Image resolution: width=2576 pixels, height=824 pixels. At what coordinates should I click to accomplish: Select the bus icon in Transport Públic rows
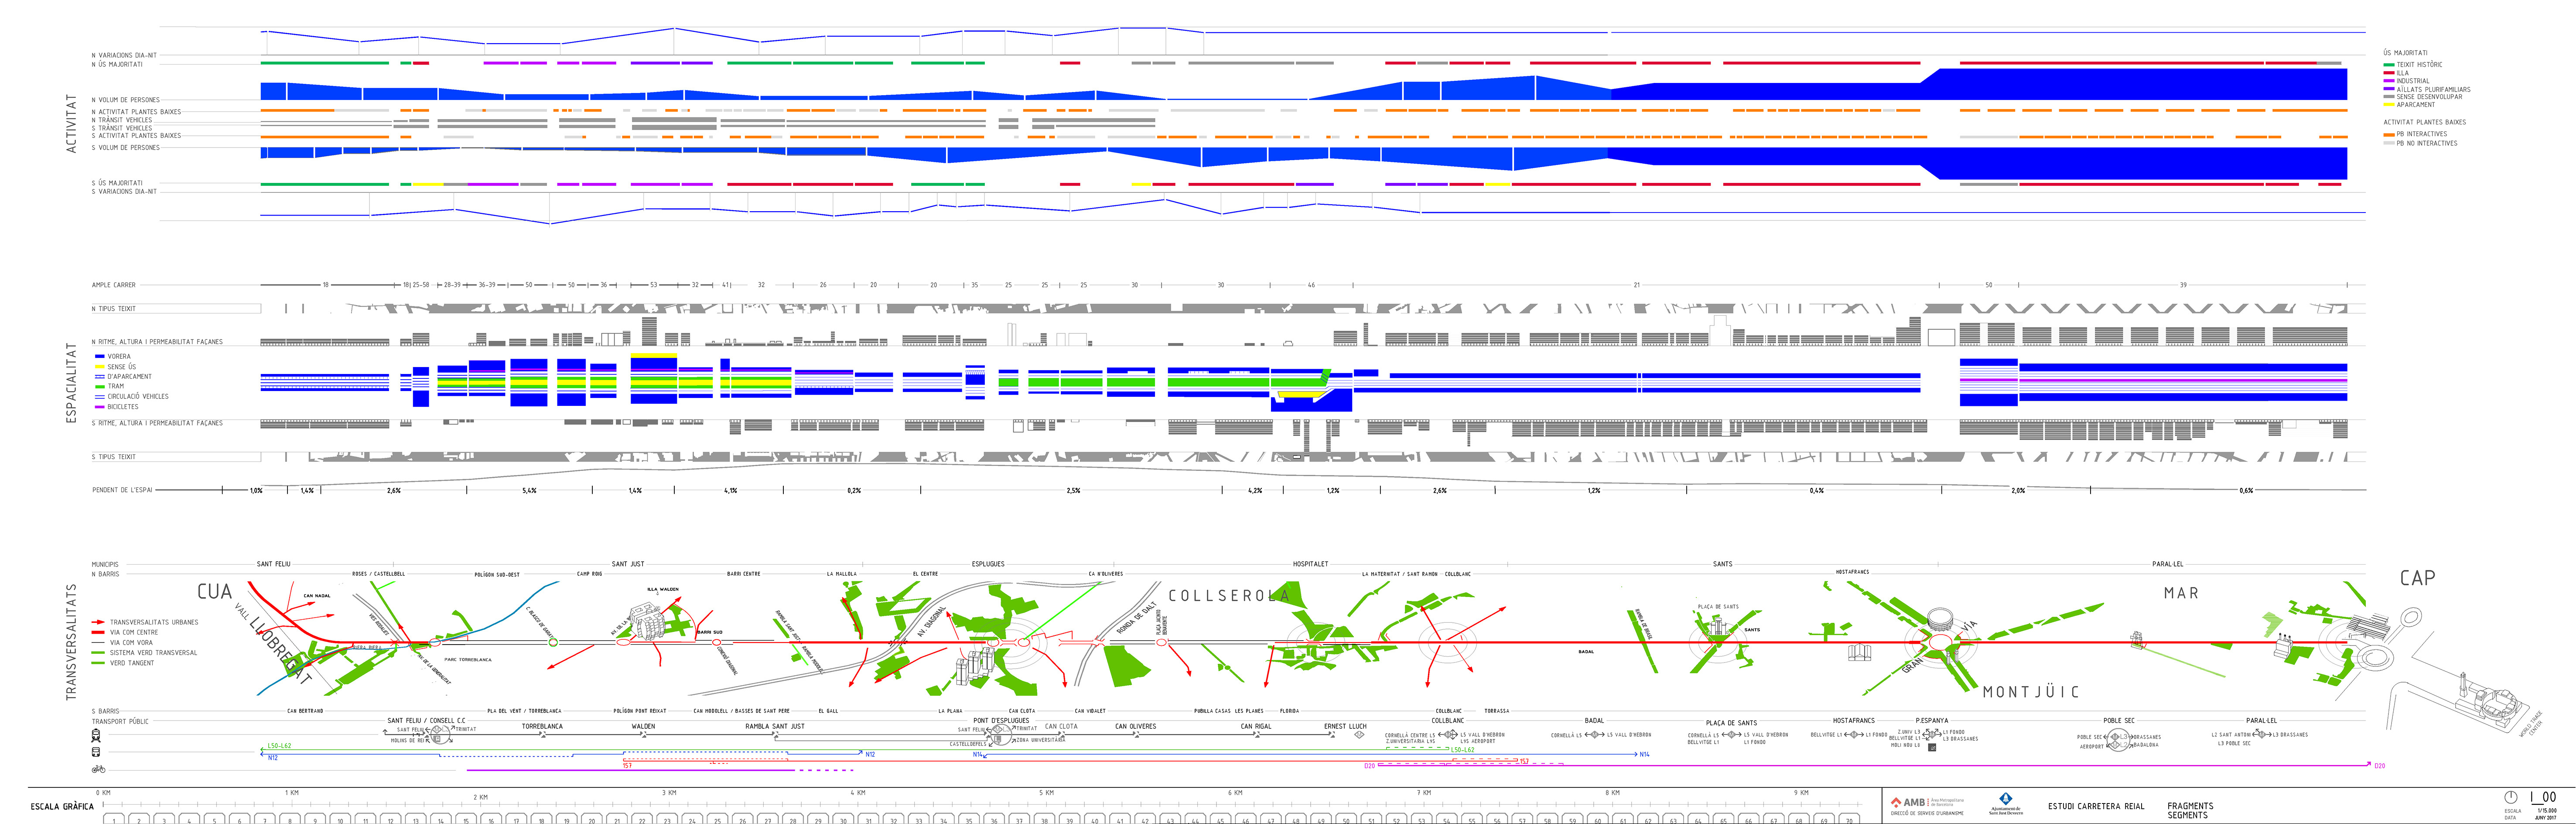pos(96,752)
